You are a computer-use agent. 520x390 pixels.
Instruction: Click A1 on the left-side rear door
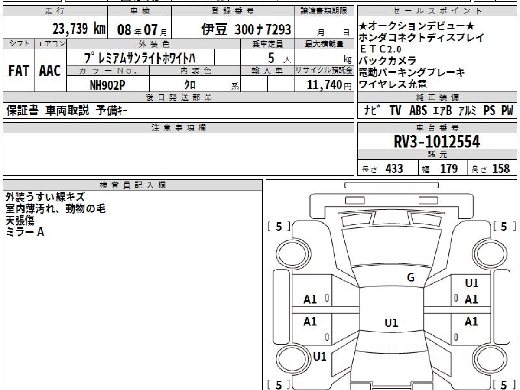[310, 322]
